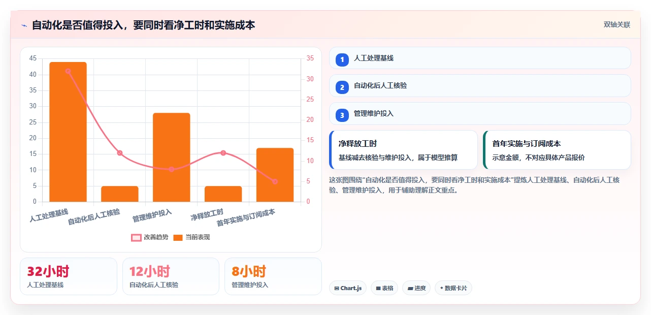Viewport: 651px width, 315px height.
Task: Click the number 2 badge icon
Action: (342, 87)
